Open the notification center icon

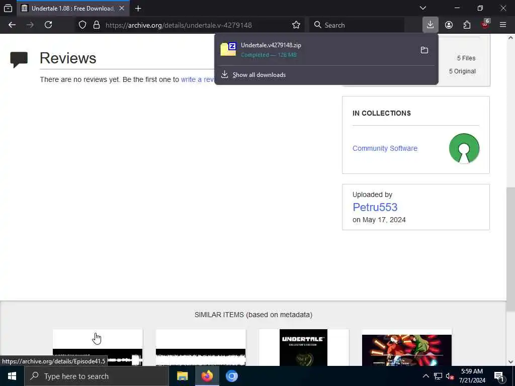point(499,376)
